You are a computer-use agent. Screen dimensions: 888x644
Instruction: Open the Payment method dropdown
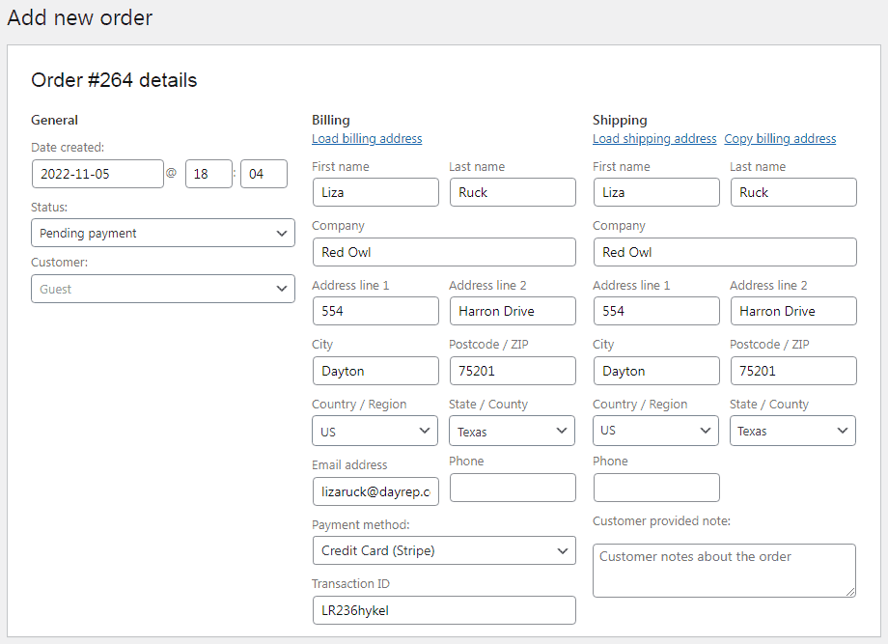click(444, 550)
